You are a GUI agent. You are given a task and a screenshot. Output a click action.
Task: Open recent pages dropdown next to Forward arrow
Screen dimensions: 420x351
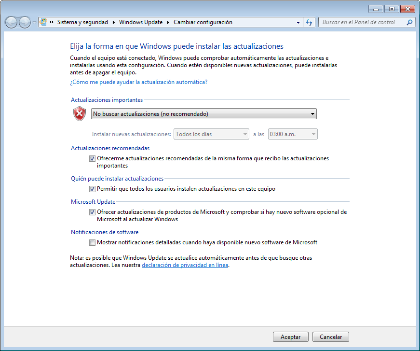pos(35,23)
